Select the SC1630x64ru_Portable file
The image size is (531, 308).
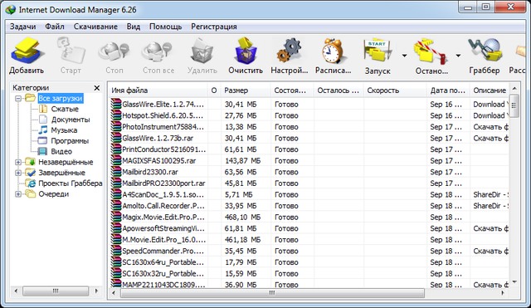click(309, 262)
